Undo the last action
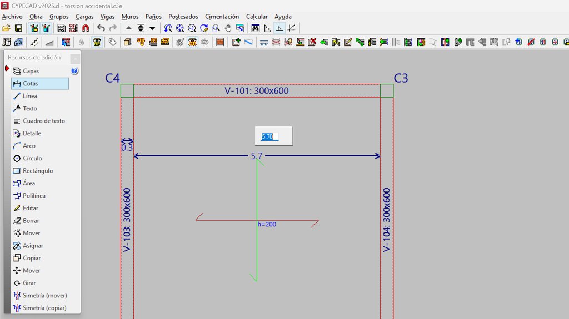Screen dimensions: 569x319 pyautogui.click(x=101, y=28)
